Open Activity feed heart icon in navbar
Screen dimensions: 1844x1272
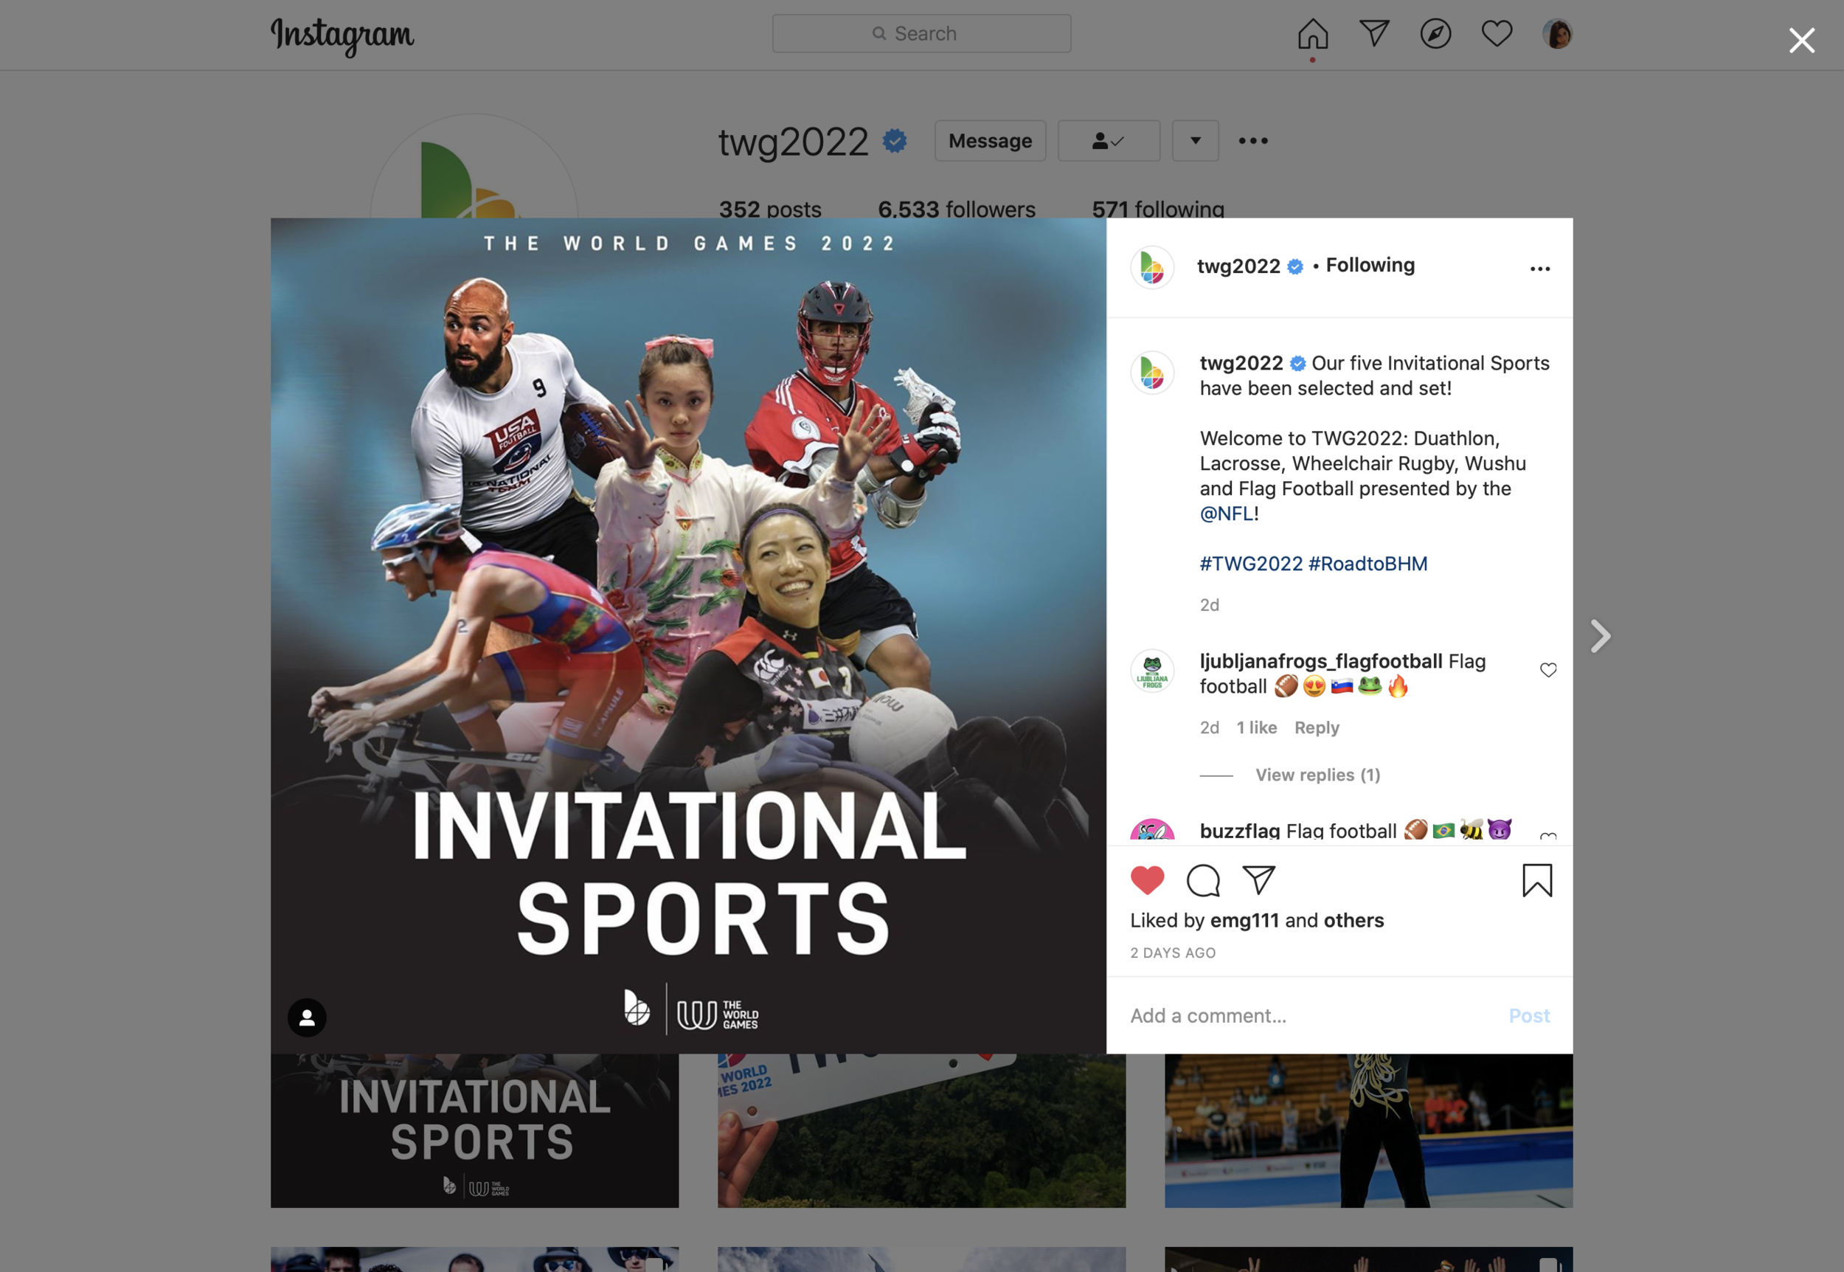pos(1496,33)
